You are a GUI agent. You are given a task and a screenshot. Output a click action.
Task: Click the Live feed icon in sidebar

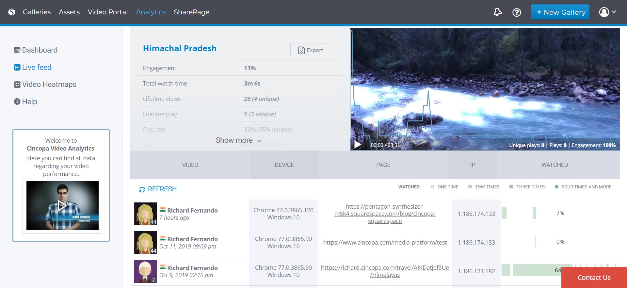click(x=17, y=67)
